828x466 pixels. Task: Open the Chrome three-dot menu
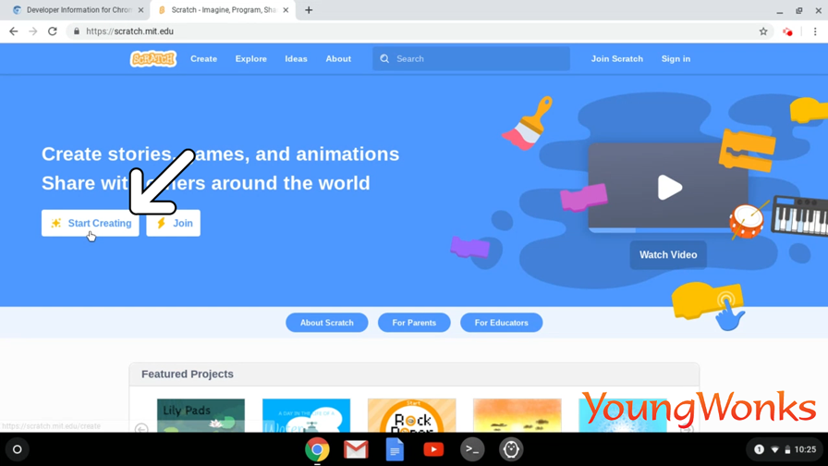pyautogui.click(x=815, y=31)
